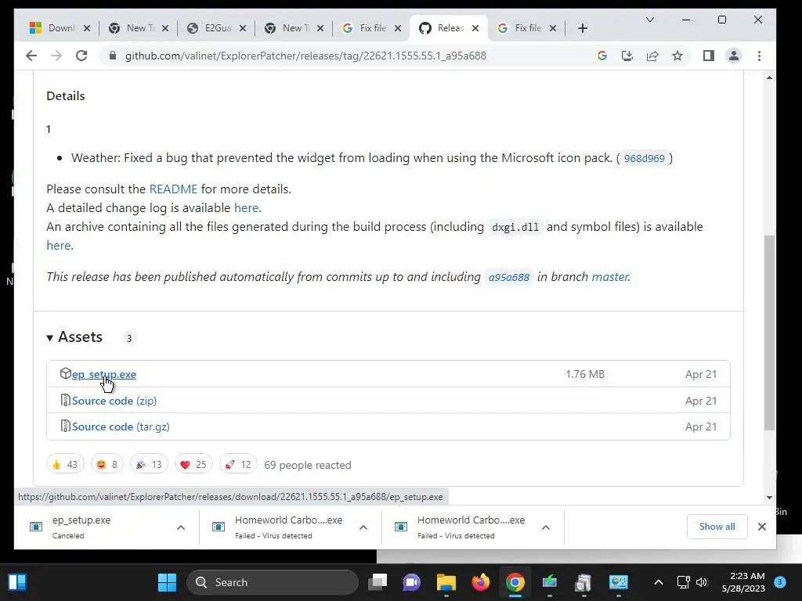Image resolution: width=802 pixels, height=601 pixels.
Task: Click the address bar URL
Action: tap(305, 56)
